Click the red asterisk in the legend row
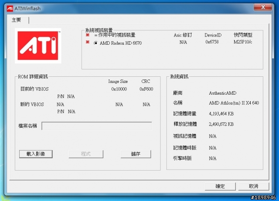This screenshot has width=279, height=201. coord(87,35)
